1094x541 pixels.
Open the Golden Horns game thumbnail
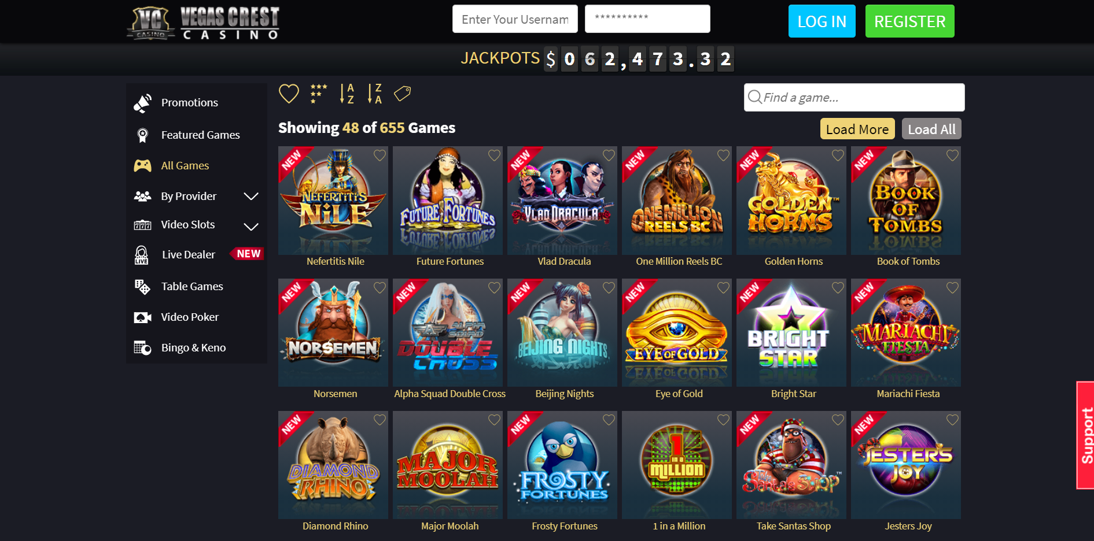791,201
